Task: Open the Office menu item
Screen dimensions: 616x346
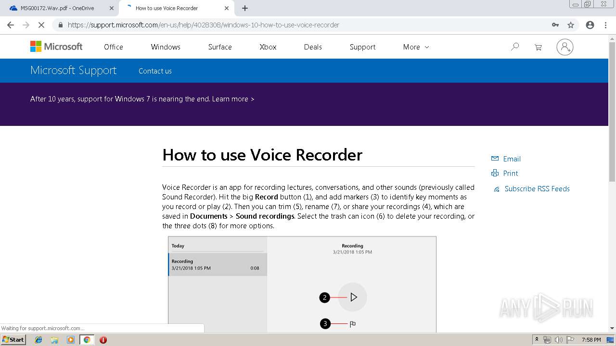Action: coord(114,47)
